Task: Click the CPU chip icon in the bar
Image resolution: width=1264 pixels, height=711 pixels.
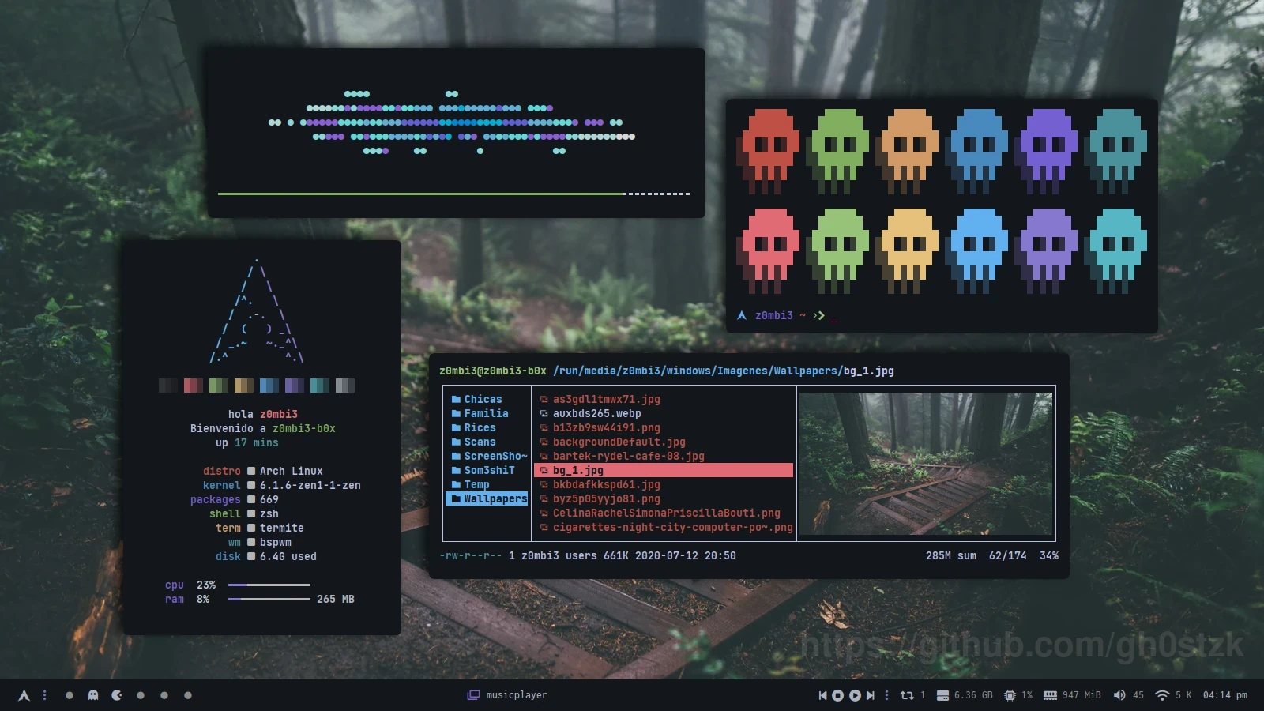Action: [1010, 695]
